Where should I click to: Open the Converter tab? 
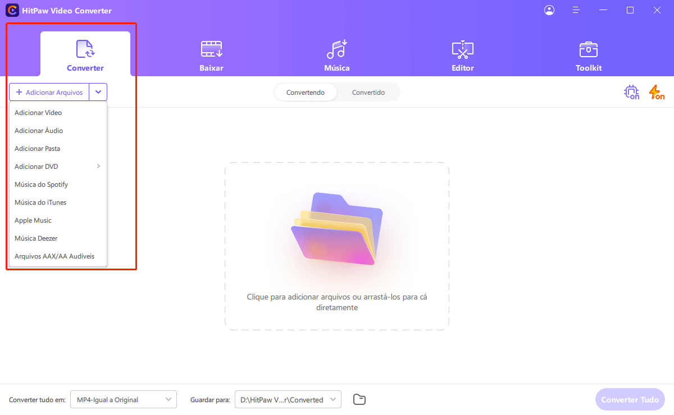[x=85, y=54]
